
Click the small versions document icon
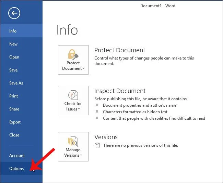point(97,145)
